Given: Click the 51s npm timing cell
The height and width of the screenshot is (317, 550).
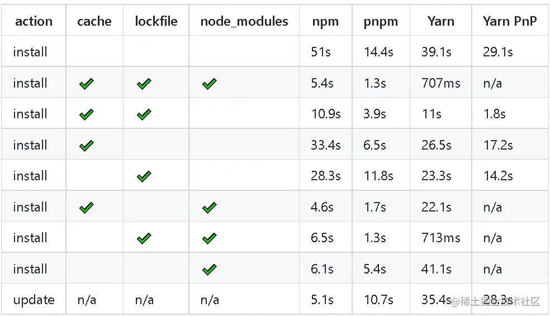Looking at the screenshot, I should tap(321, 52).
